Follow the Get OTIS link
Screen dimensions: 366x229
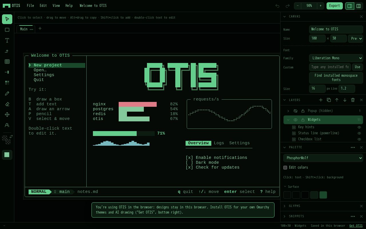tap(356, 226)
